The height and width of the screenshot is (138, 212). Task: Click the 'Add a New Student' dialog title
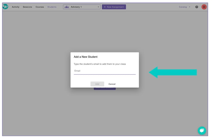86,57
